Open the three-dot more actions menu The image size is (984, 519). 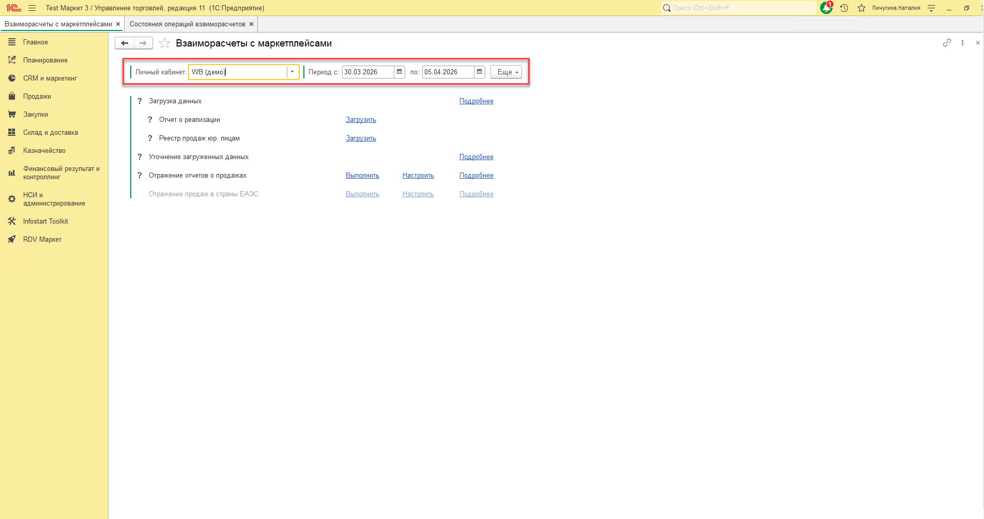[x=962, y=43]
